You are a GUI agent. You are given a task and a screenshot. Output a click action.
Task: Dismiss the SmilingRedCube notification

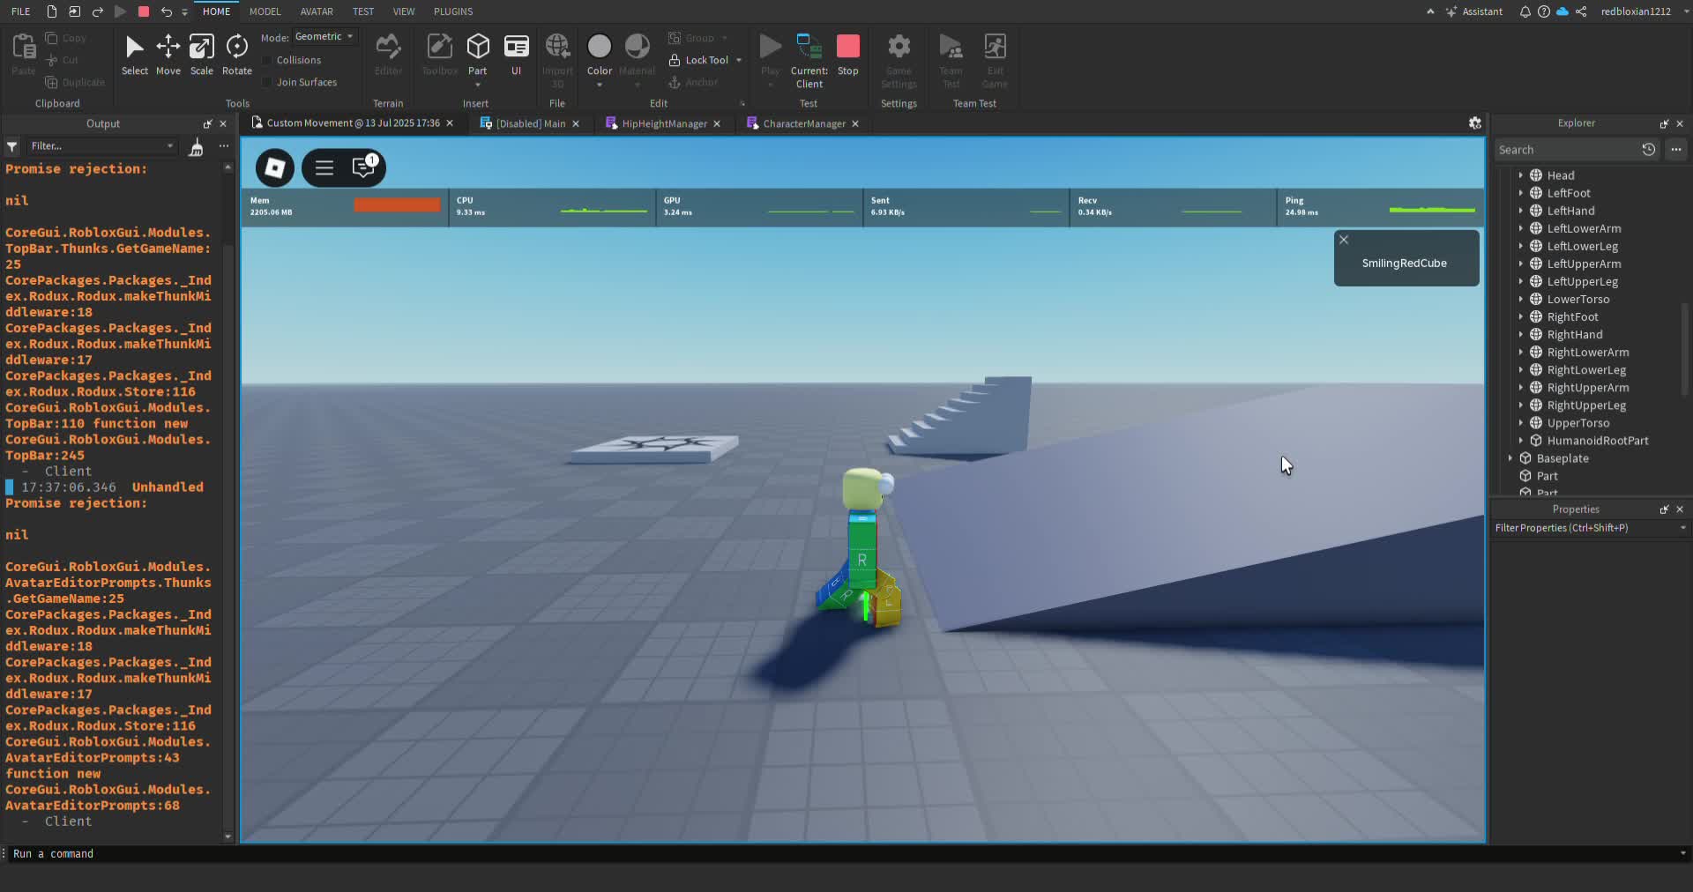pos(1344,240)
